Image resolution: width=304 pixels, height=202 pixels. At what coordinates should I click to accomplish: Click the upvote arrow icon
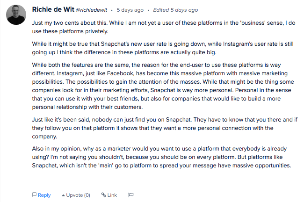pos(63,195)
